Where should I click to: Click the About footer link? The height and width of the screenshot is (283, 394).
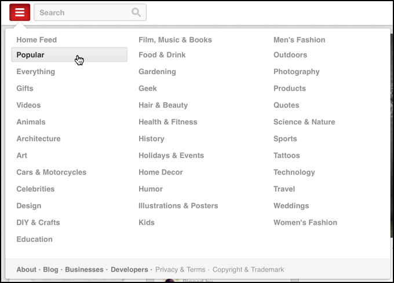(x=26, y=270)
